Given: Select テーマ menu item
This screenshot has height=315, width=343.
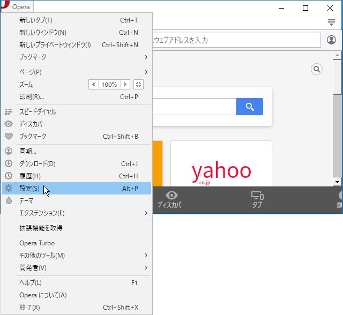Looking at the screenshot, I should (77, 200).
